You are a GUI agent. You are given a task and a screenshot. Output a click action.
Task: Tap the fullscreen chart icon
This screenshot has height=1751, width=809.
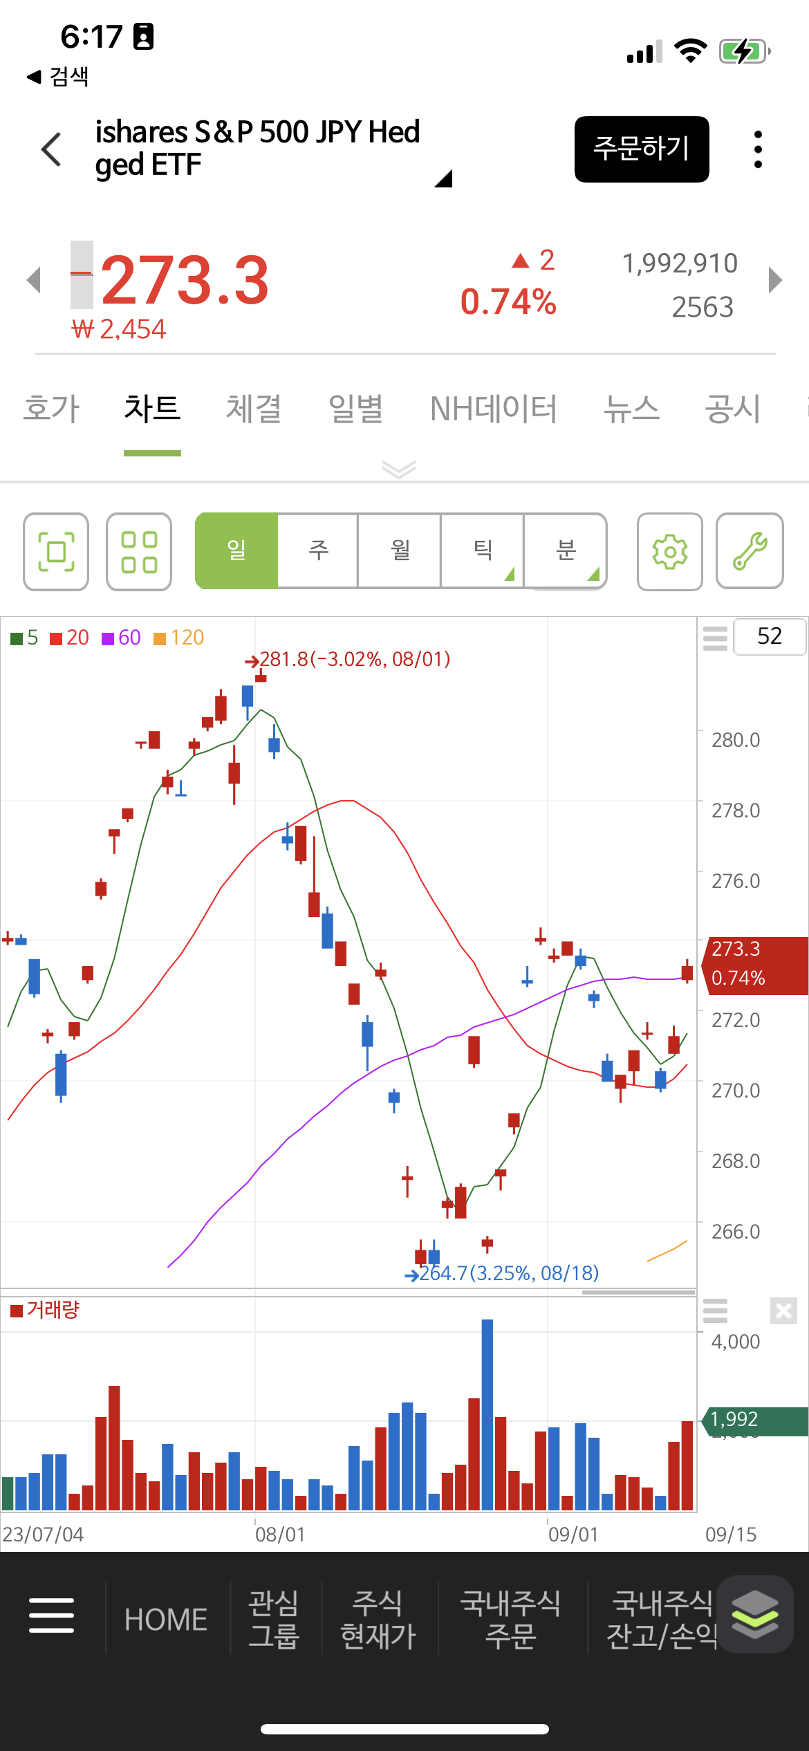(56, 552)
